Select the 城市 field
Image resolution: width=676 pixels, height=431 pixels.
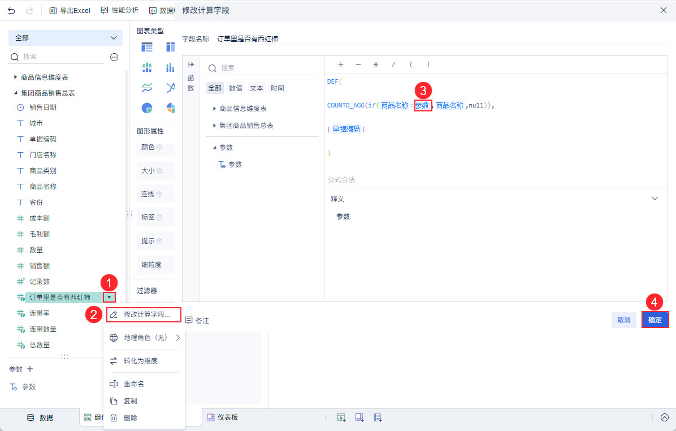tap(36, 123)
